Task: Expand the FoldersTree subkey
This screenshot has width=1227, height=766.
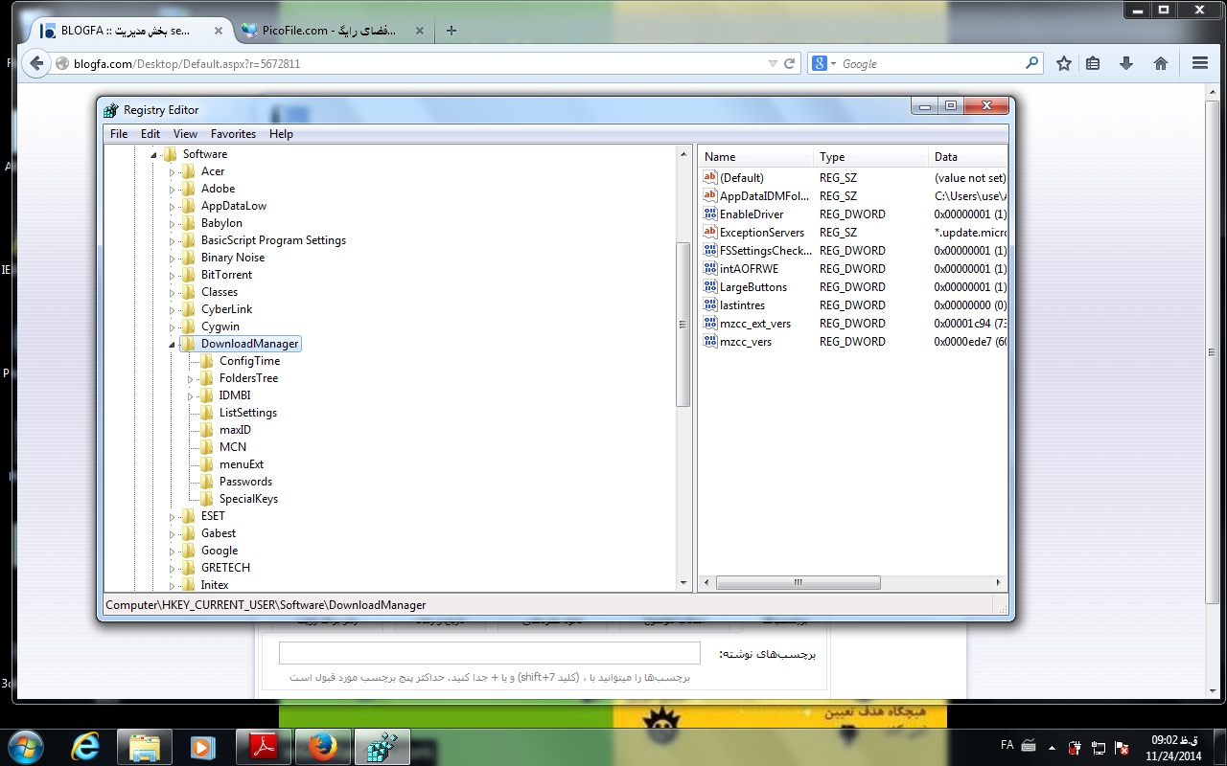Action: click(191, 379)
